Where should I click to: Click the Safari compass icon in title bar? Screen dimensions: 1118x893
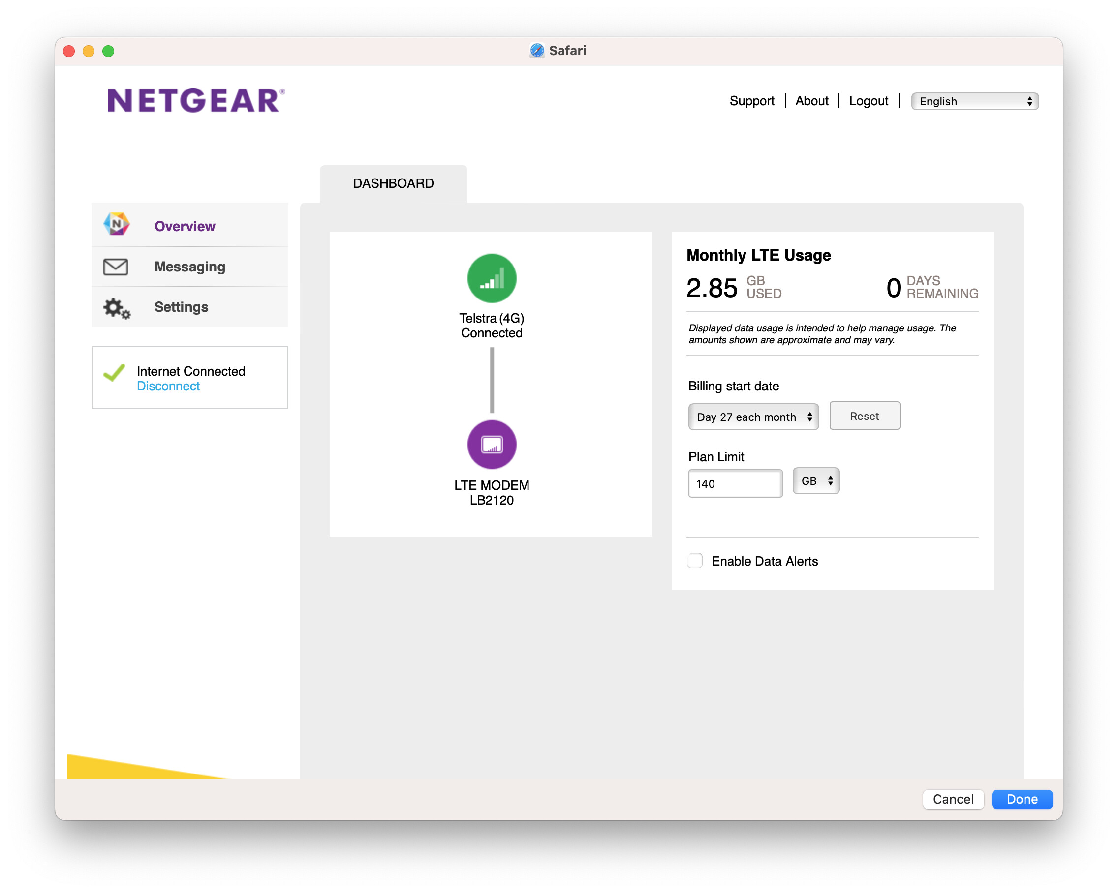pyautogui.click(x=537, y=50)
